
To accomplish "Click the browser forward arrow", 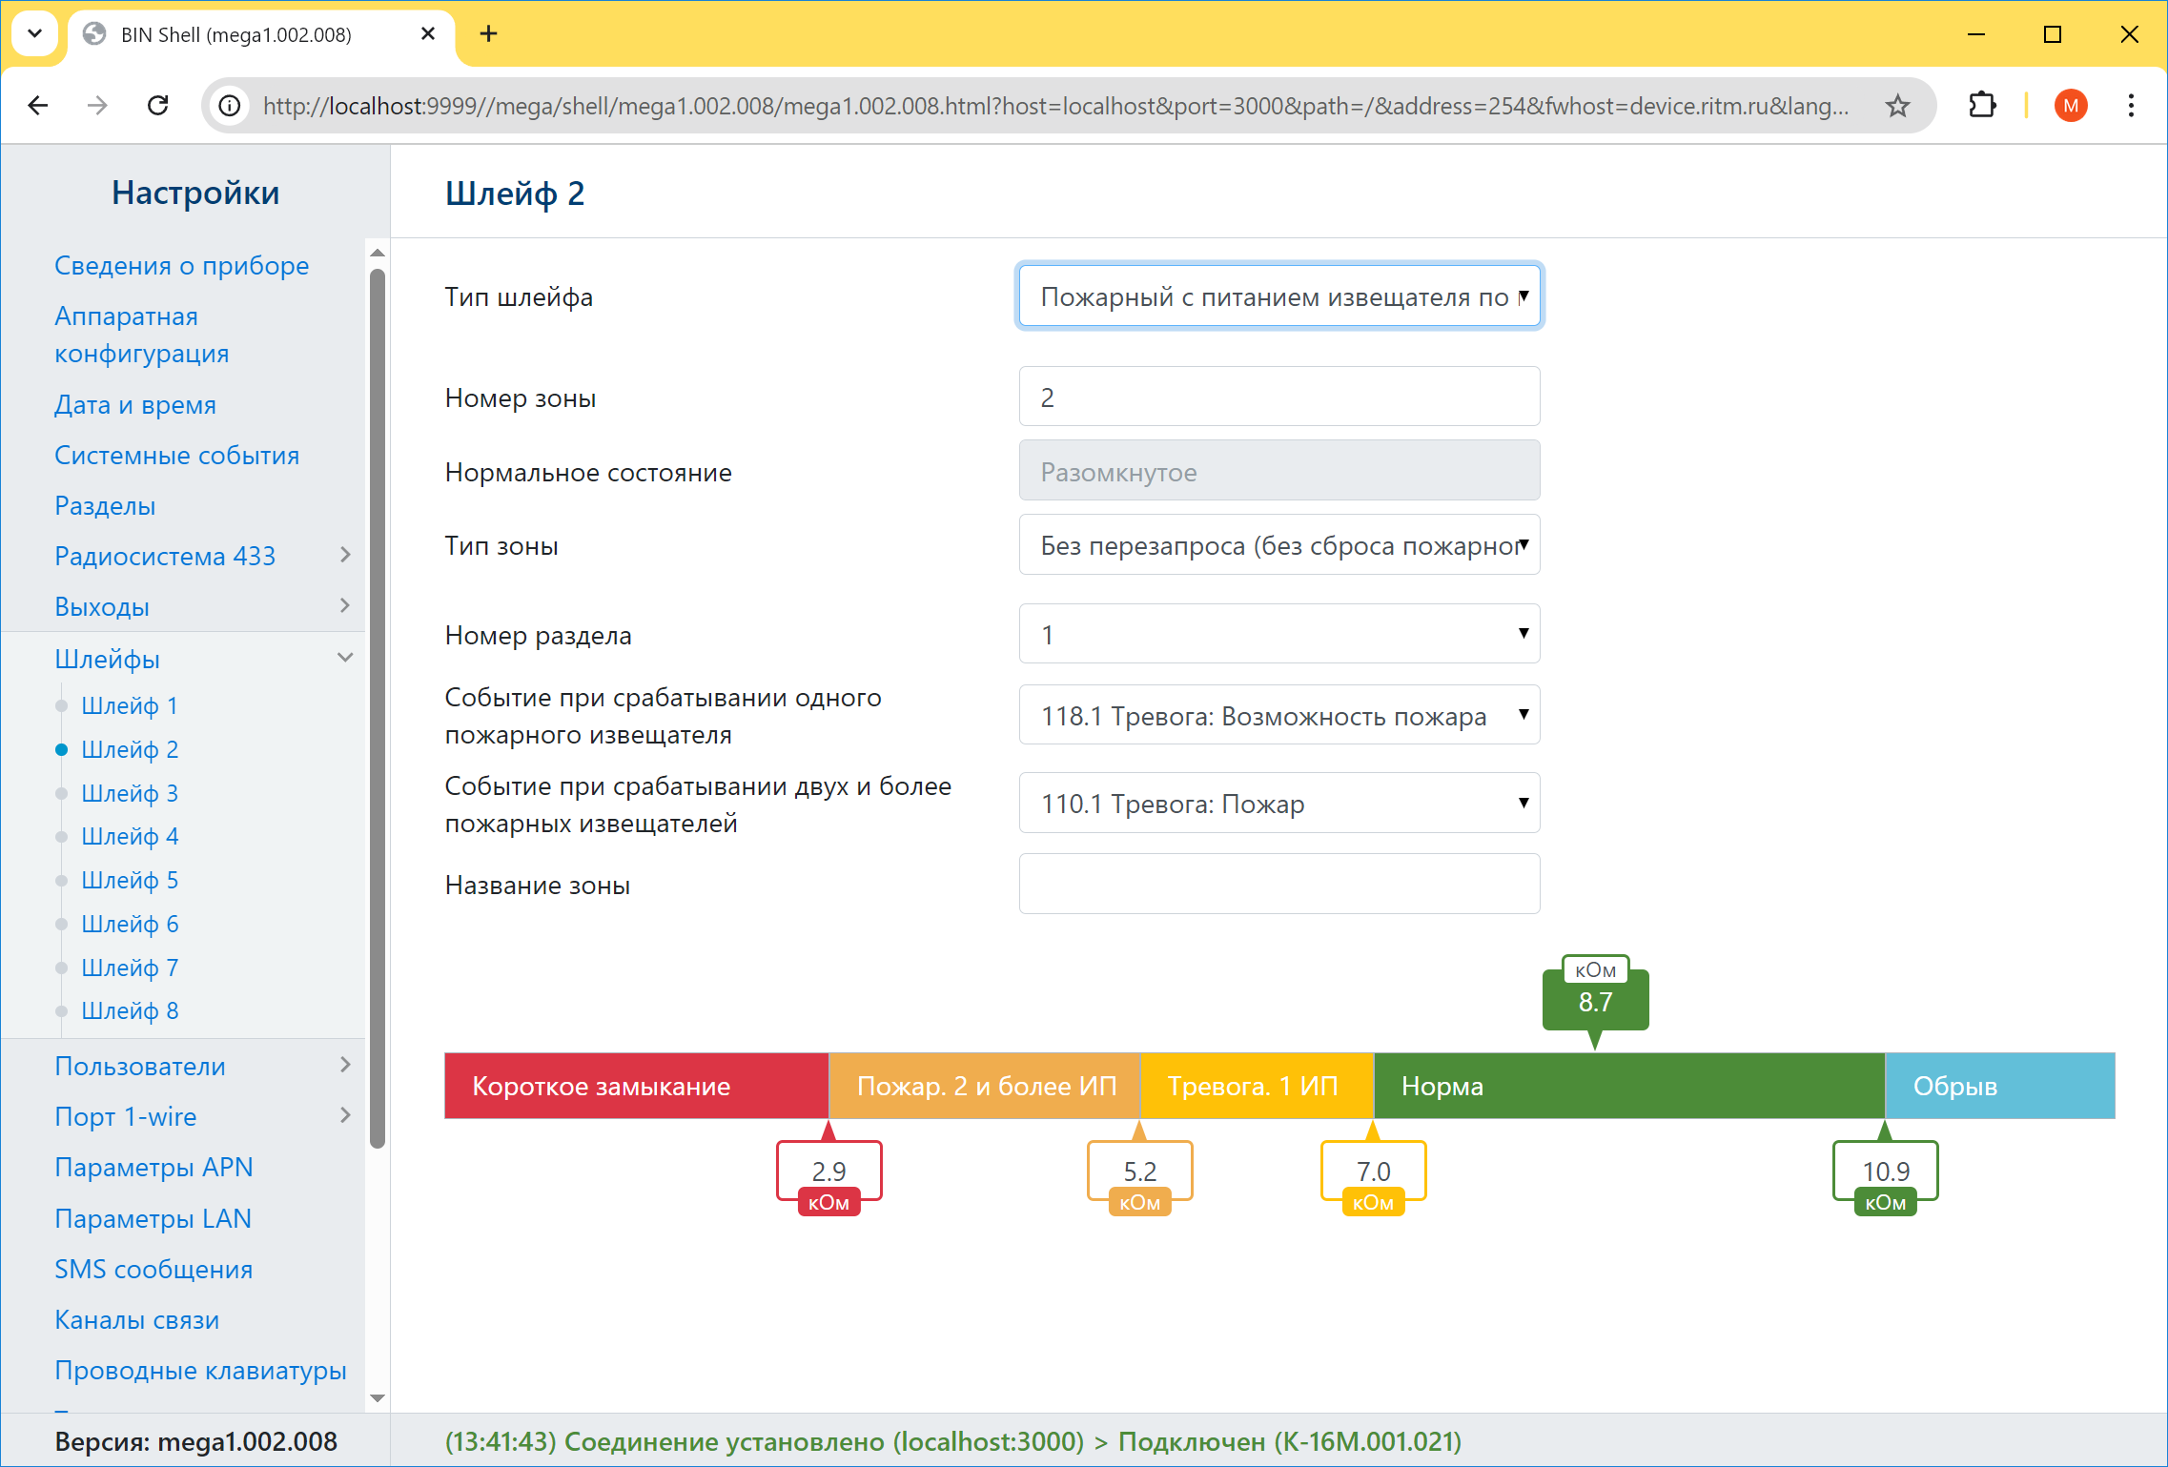I will [x=97, y=105].
